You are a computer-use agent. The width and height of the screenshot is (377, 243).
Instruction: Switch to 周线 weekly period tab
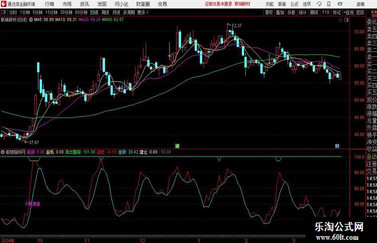[x=105, y=12]
